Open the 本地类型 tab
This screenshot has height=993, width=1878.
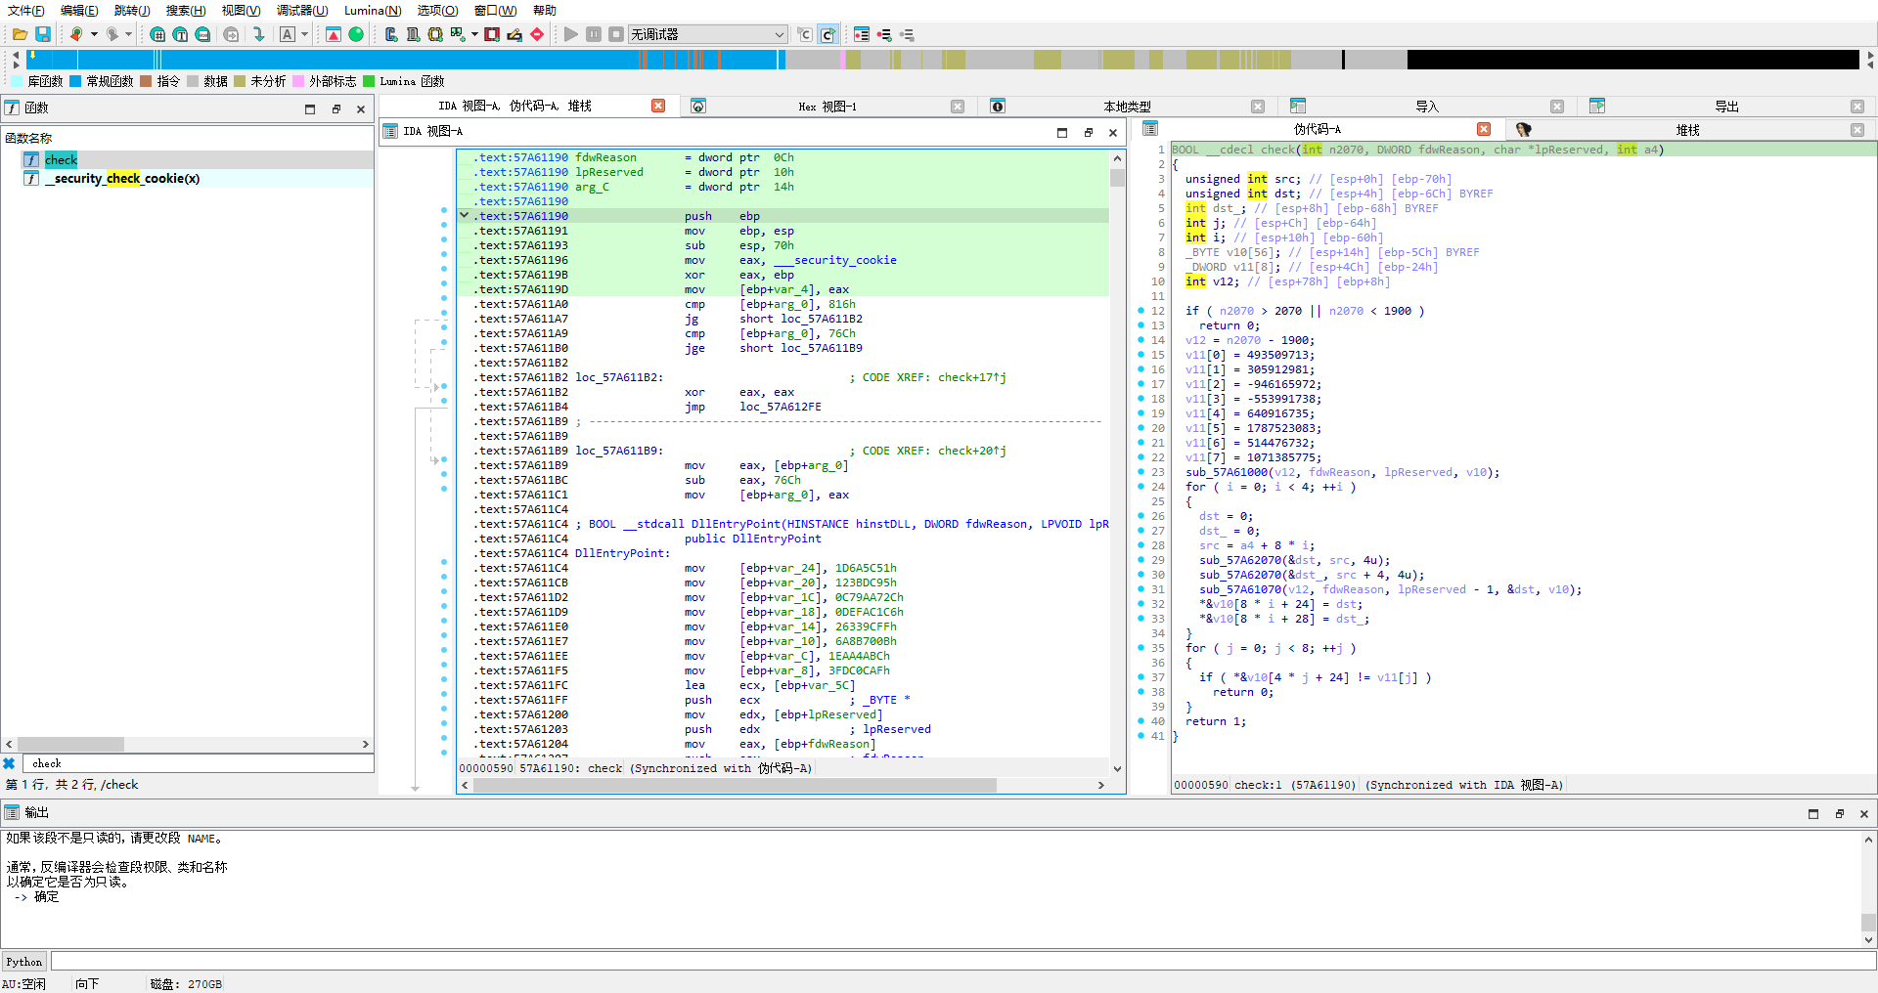pos(1127,107)
